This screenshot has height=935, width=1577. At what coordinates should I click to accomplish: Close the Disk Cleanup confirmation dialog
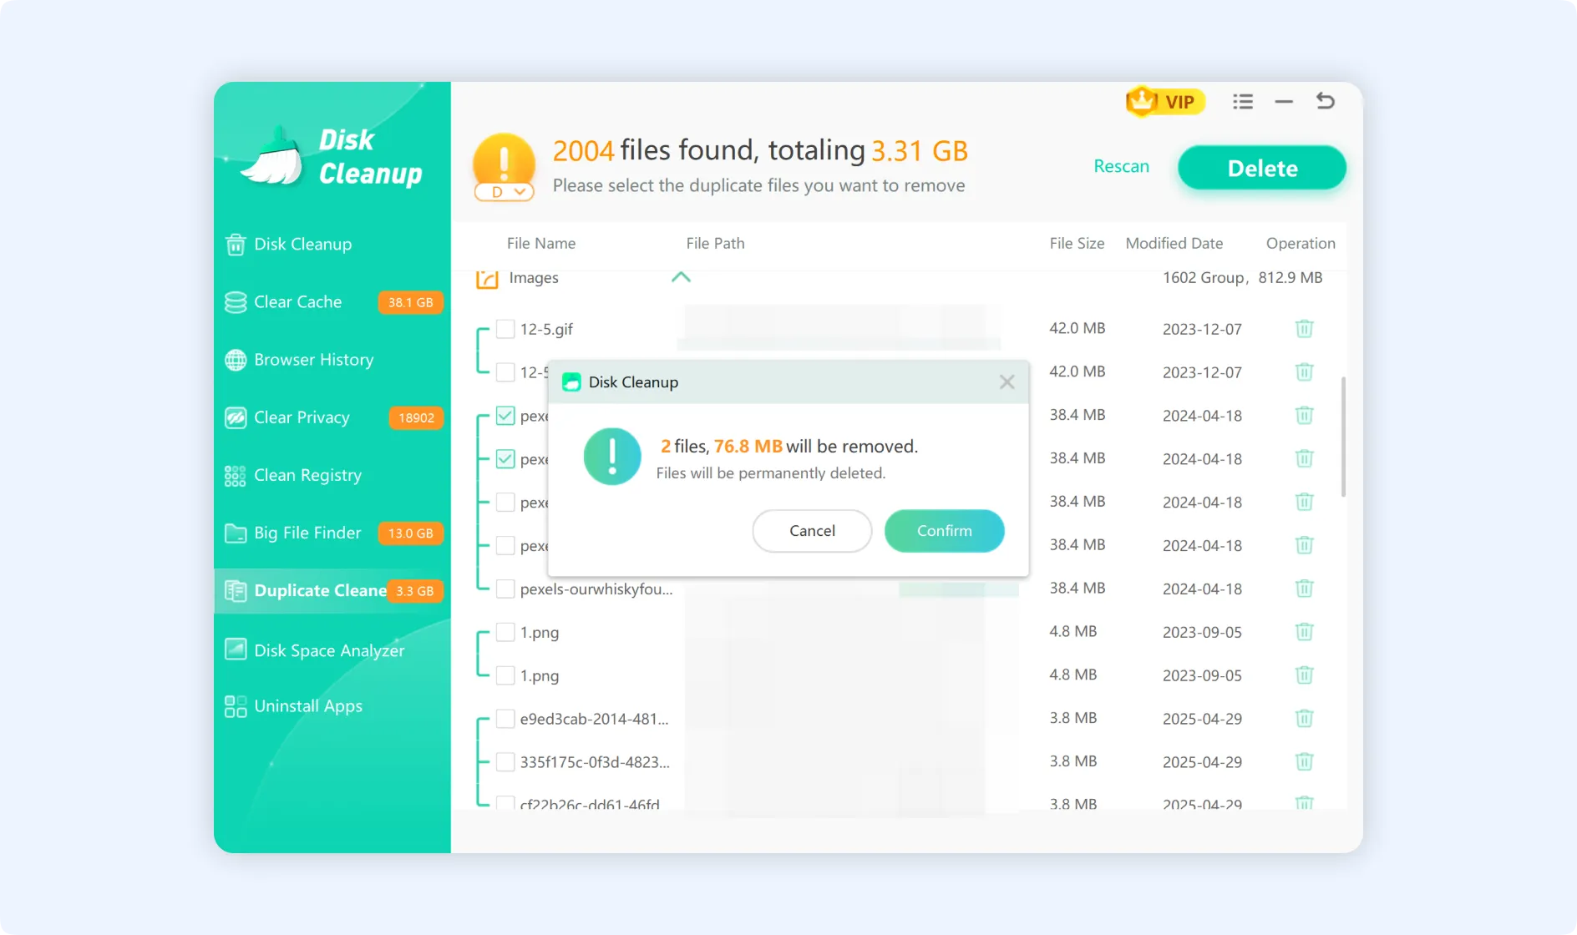click(1007, 382)
